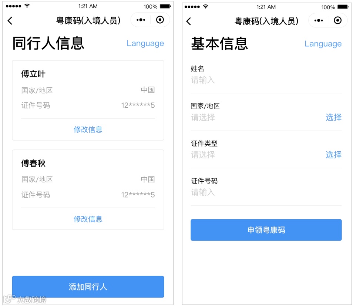Open the three-dot menu on right screen

click(x=319, y=21)
